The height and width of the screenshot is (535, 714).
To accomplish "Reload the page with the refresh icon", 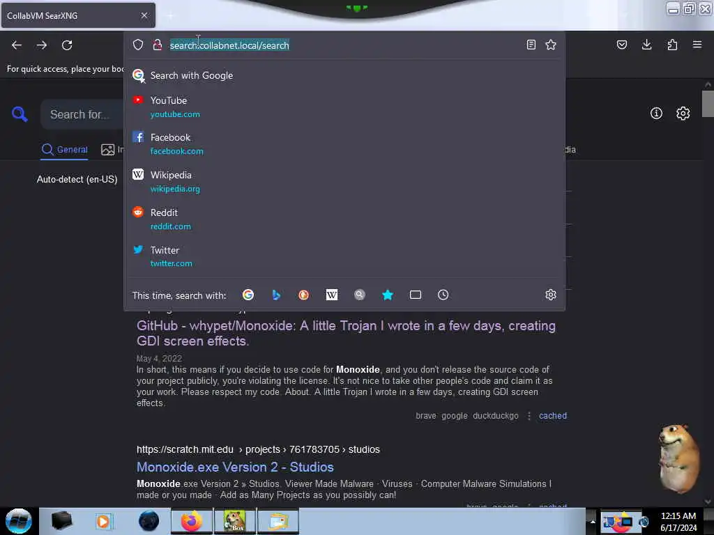I will coord(67,45).
